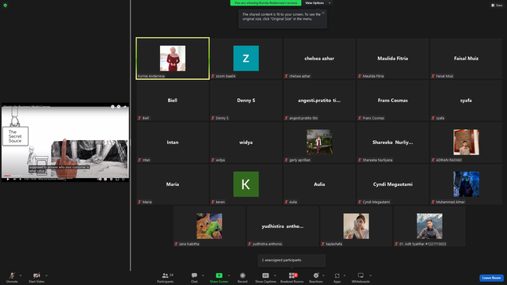This screenshot has width=507, height=285.
Task: Expand the arrow next to Apps
Action: pos(345,275)
